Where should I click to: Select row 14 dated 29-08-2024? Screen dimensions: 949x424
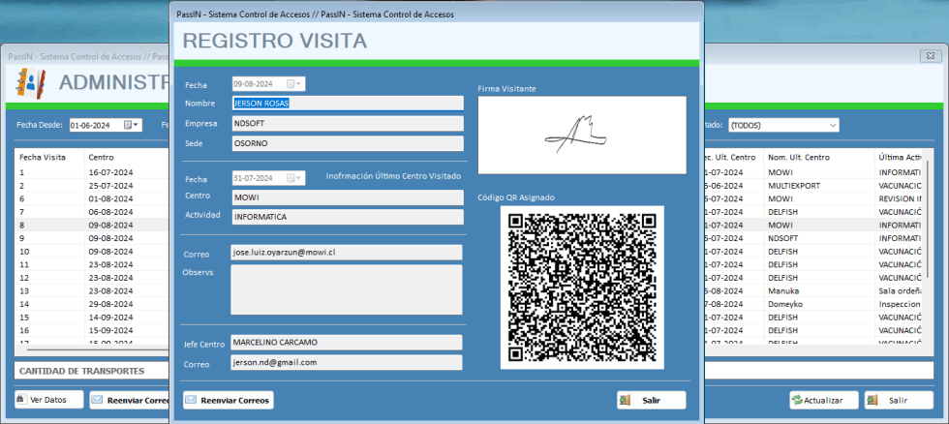click(92, 304)
